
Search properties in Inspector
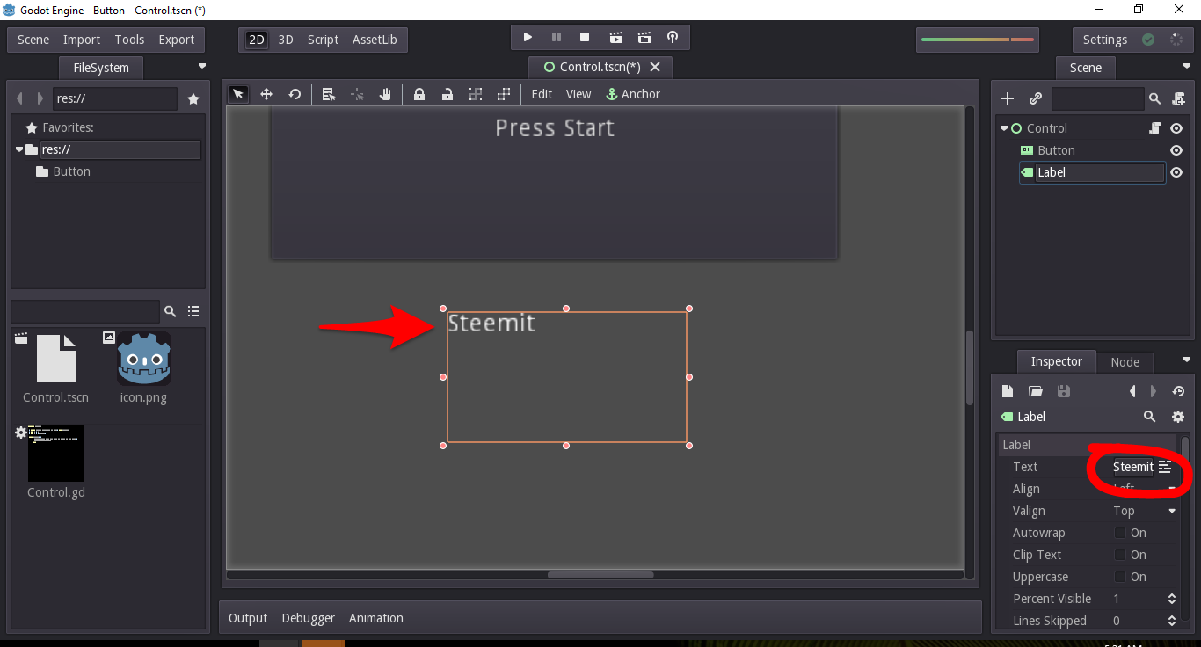(1149, 417)
